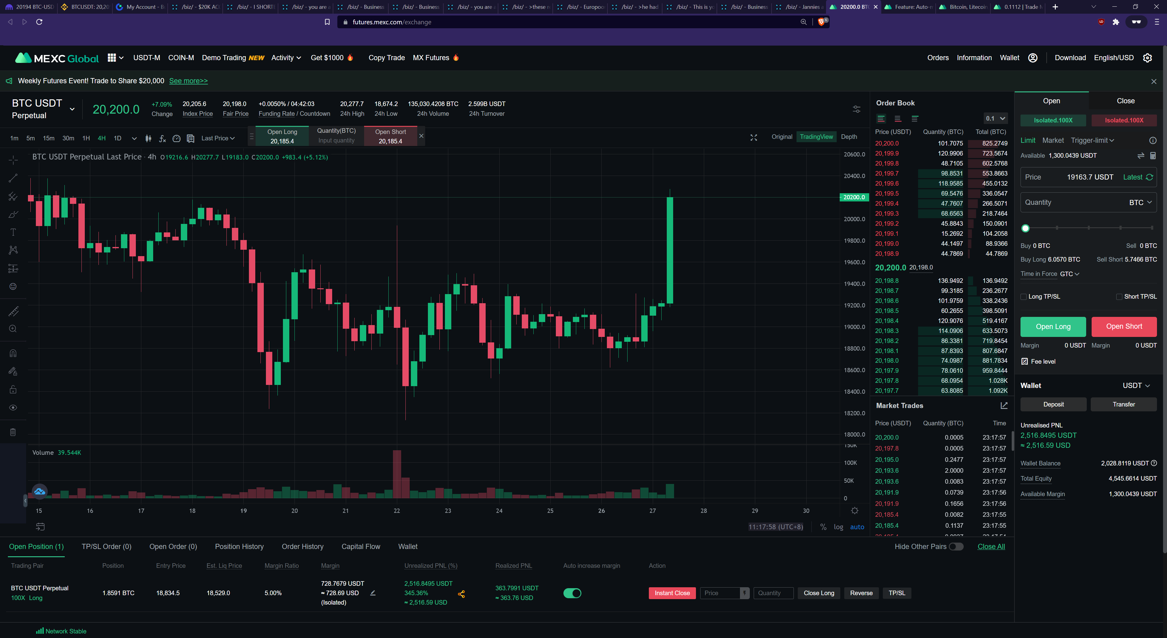Click the quantity slider handle
The height and width of the screenshot is (638, 1167).
point(1025,228)
